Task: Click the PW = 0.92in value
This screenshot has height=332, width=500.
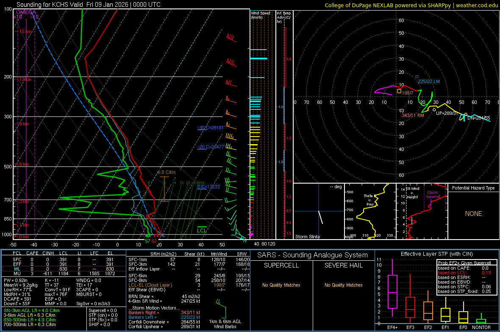Action: pyautogui.click(x=16, y=280)
